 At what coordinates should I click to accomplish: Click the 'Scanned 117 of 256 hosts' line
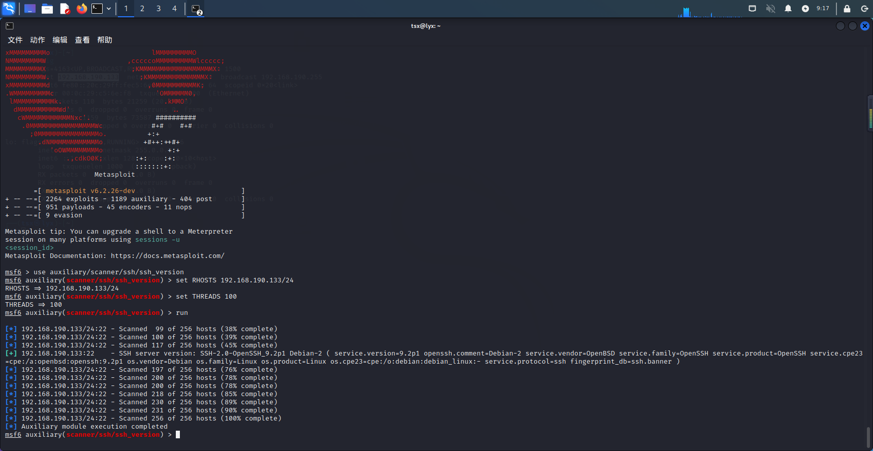pos(141,345)
